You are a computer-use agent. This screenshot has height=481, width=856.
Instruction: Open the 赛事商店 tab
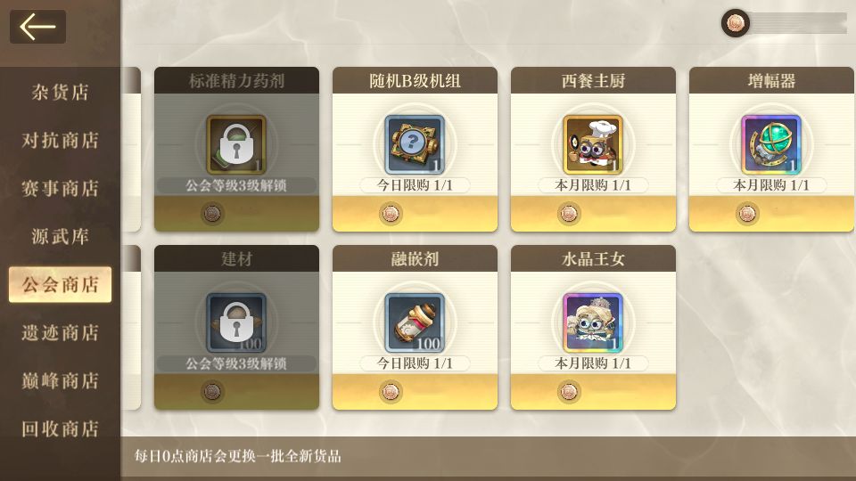[x=60, y=188]
